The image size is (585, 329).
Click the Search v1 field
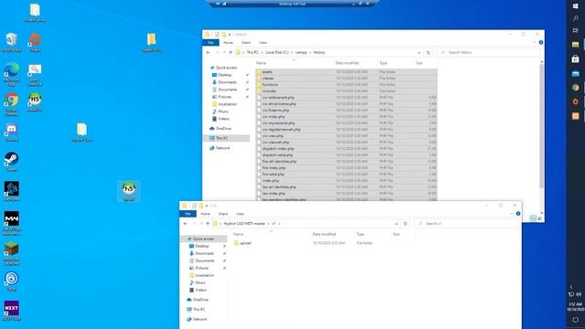coord(467,224)
